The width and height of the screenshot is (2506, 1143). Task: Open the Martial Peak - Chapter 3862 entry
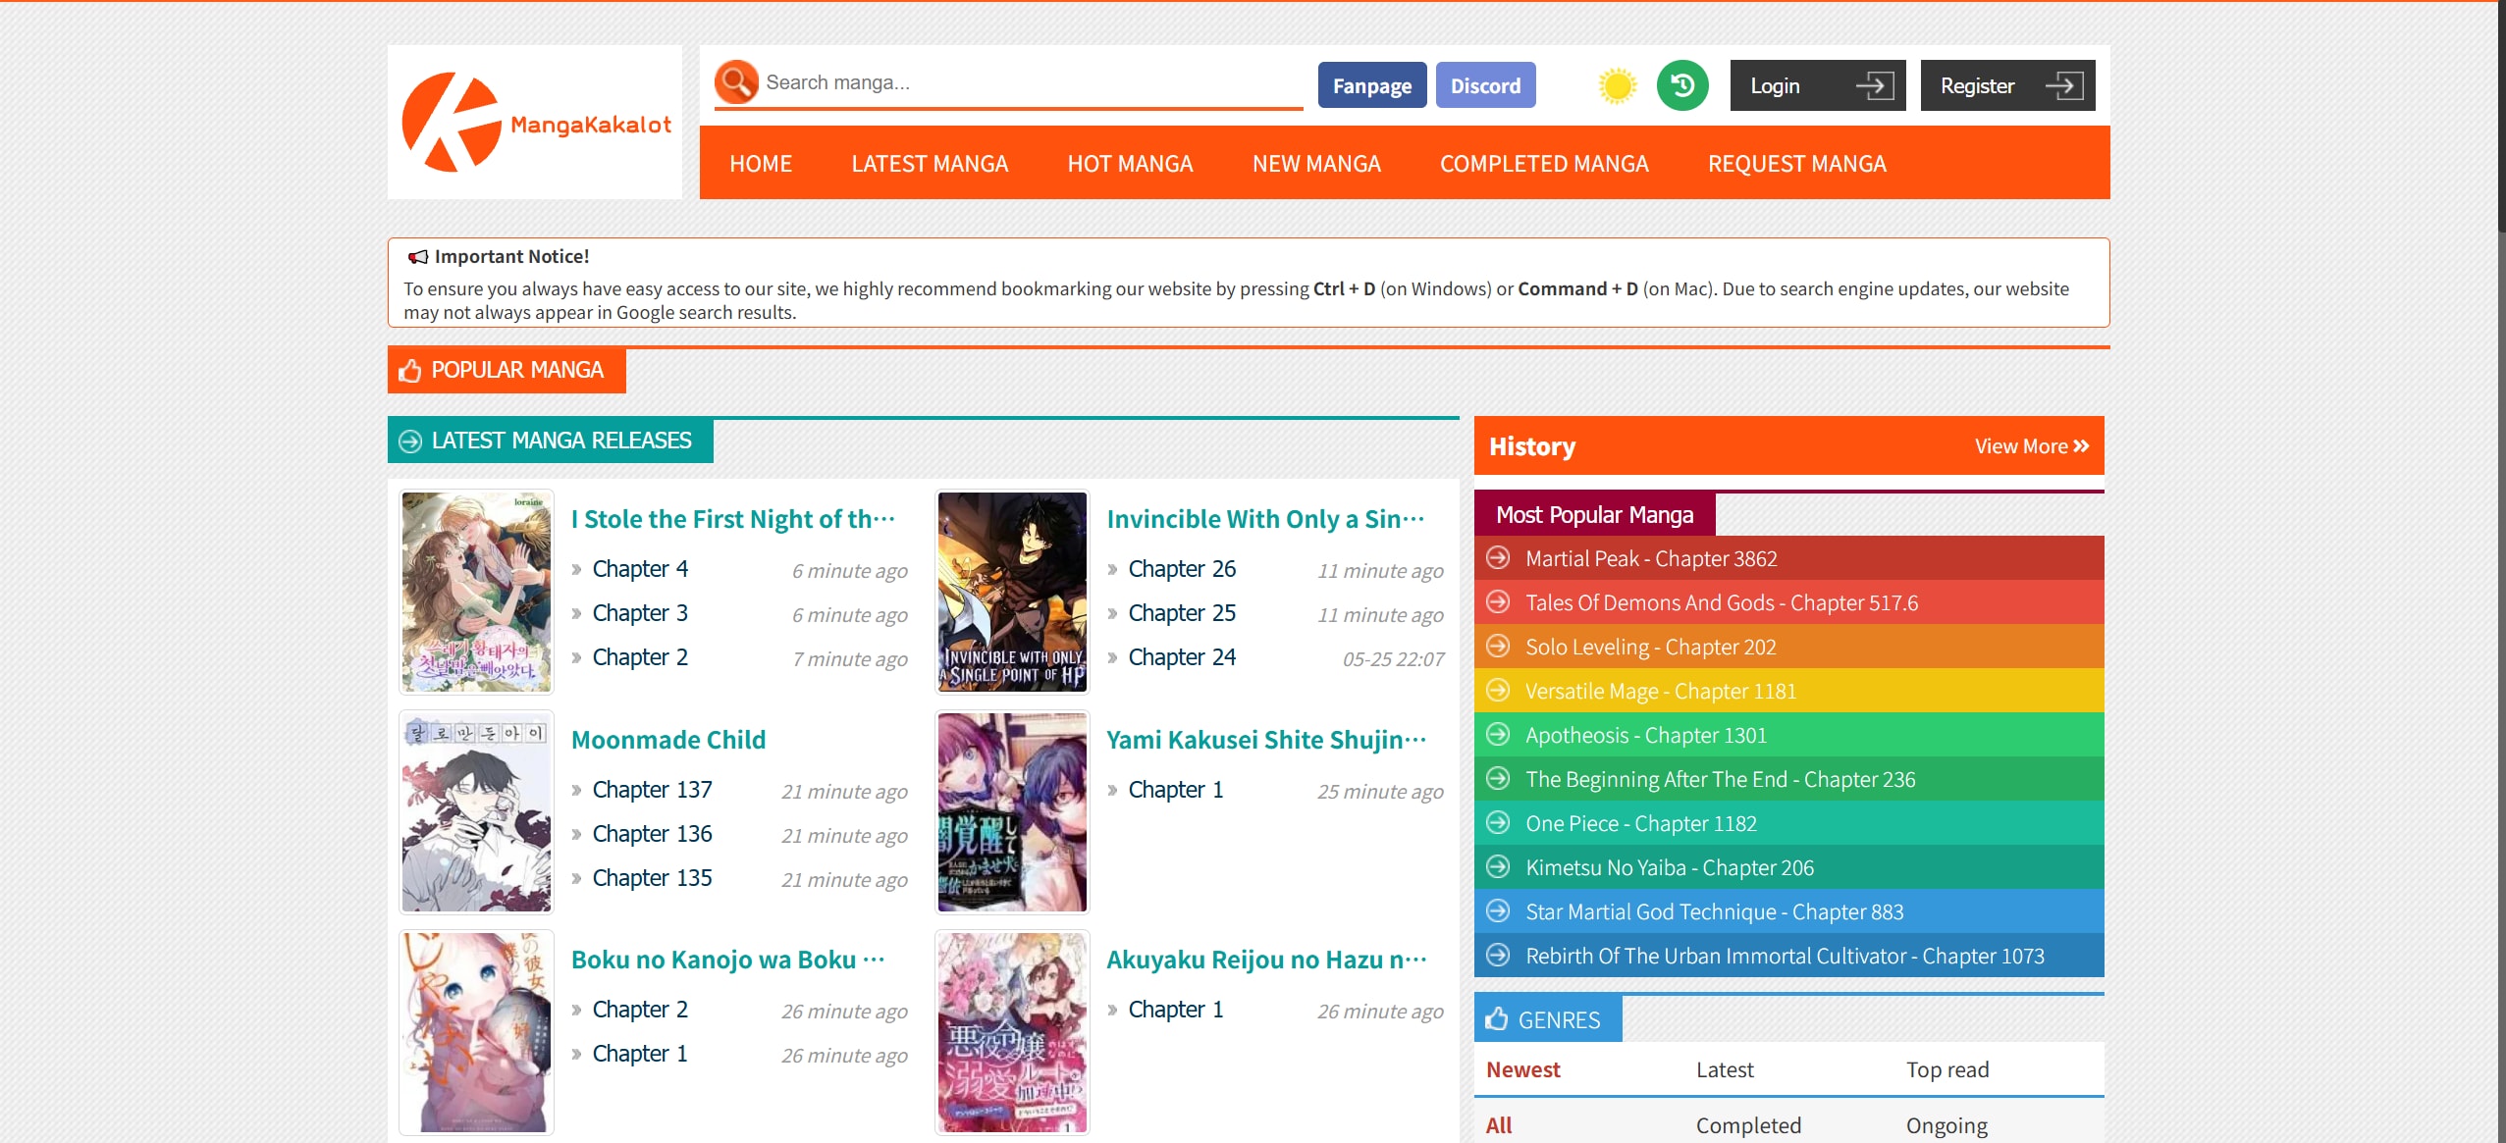click(1789, 558)
